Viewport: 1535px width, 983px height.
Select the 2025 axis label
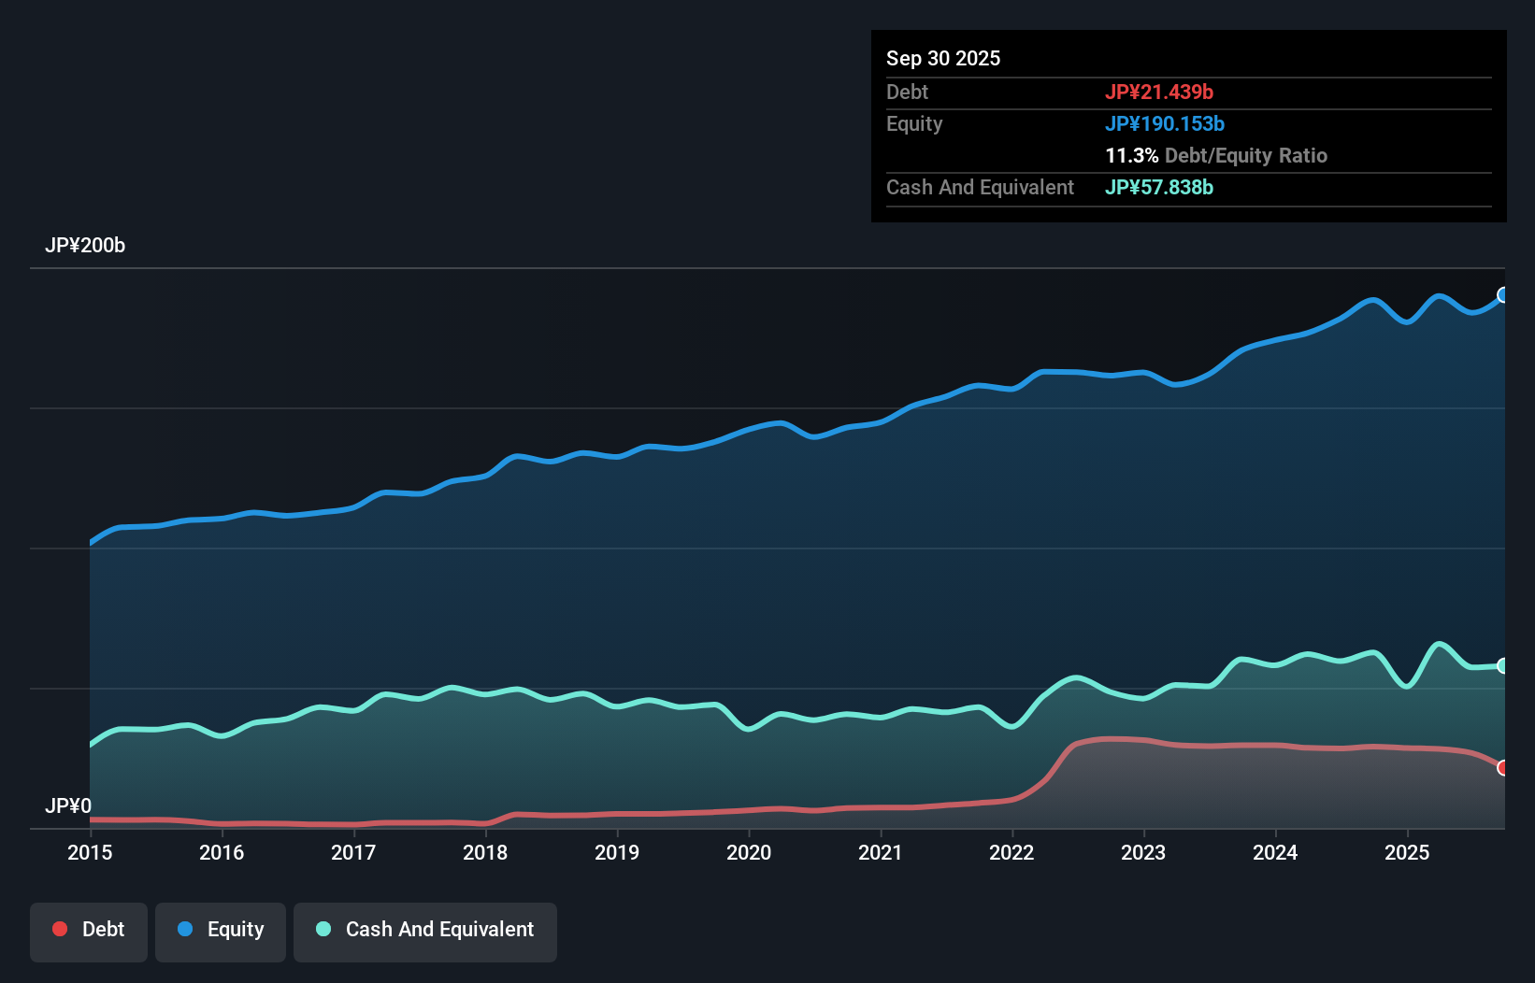click(1409, 853)
